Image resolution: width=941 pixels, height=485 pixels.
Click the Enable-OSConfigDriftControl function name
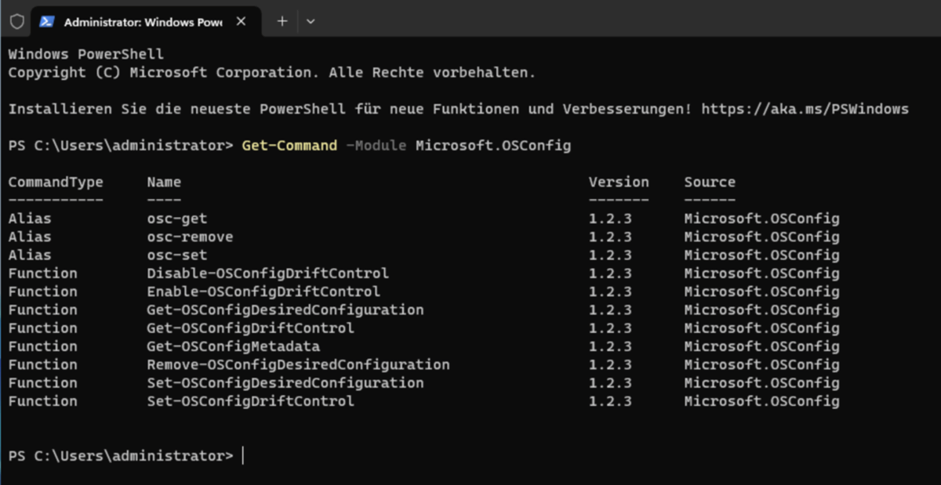click(263, 291)
